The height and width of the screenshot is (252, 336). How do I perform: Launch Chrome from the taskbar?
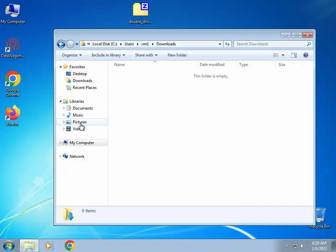tap(70, 245)
